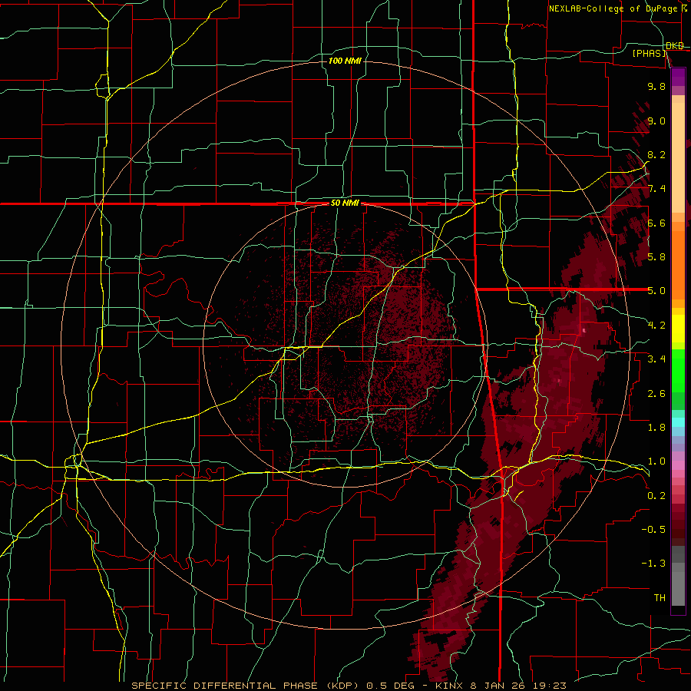The width and height of the screenshot is (691, 691).
Task: Click the 9.8 scale value
Action: (x=656, y=86)
